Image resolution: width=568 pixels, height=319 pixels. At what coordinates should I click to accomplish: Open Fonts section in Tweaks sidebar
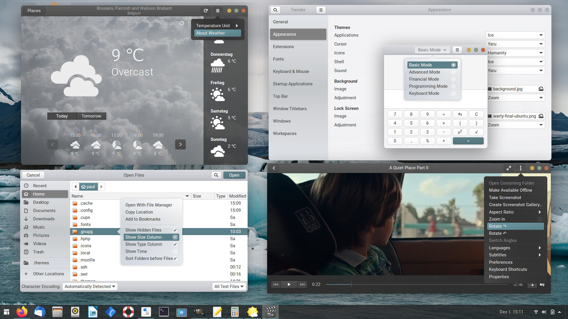point(298,59)
